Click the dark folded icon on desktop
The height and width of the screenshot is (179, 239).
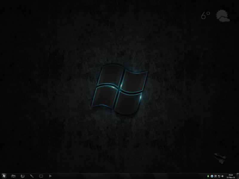click(x=220, y=158)
